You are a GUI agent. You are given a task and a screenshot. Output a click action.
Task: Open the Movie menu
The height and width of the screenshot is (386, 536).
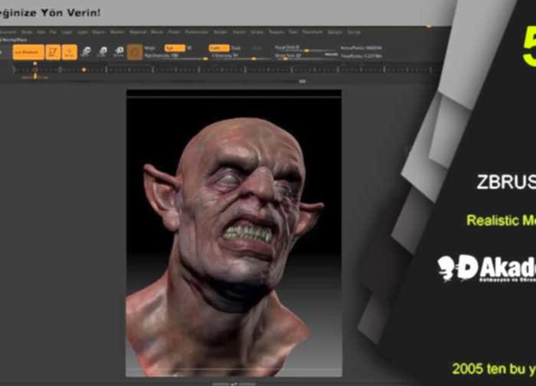click(x=156, y=32)
